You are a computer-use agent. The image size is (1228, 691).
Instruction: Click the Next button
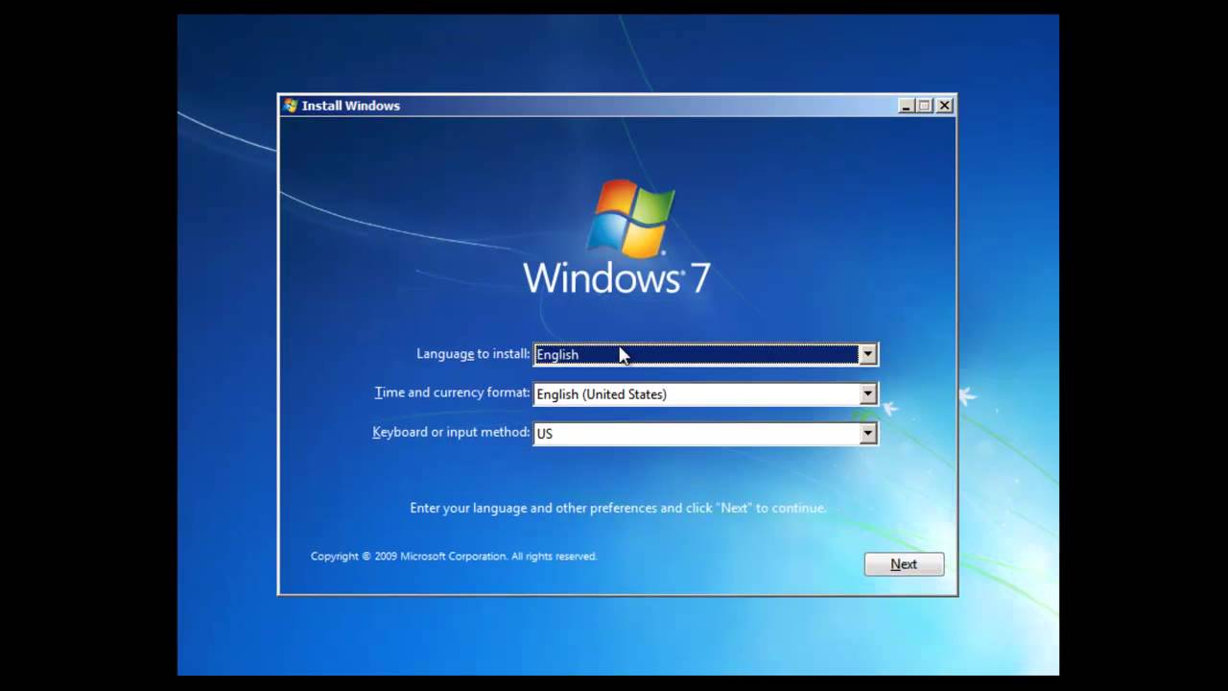(x=904, y=564)
